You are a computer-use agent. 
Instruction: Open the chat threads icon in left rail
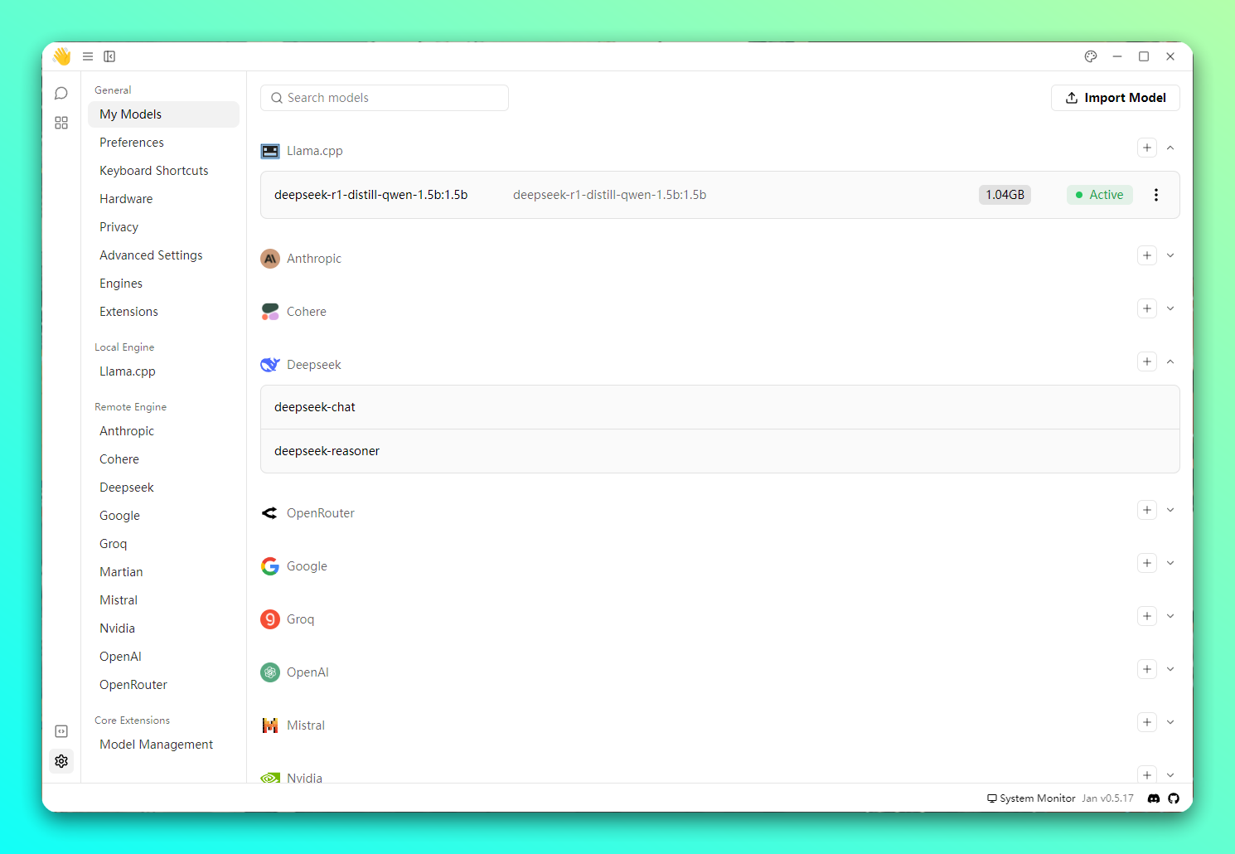coord(61,93)
